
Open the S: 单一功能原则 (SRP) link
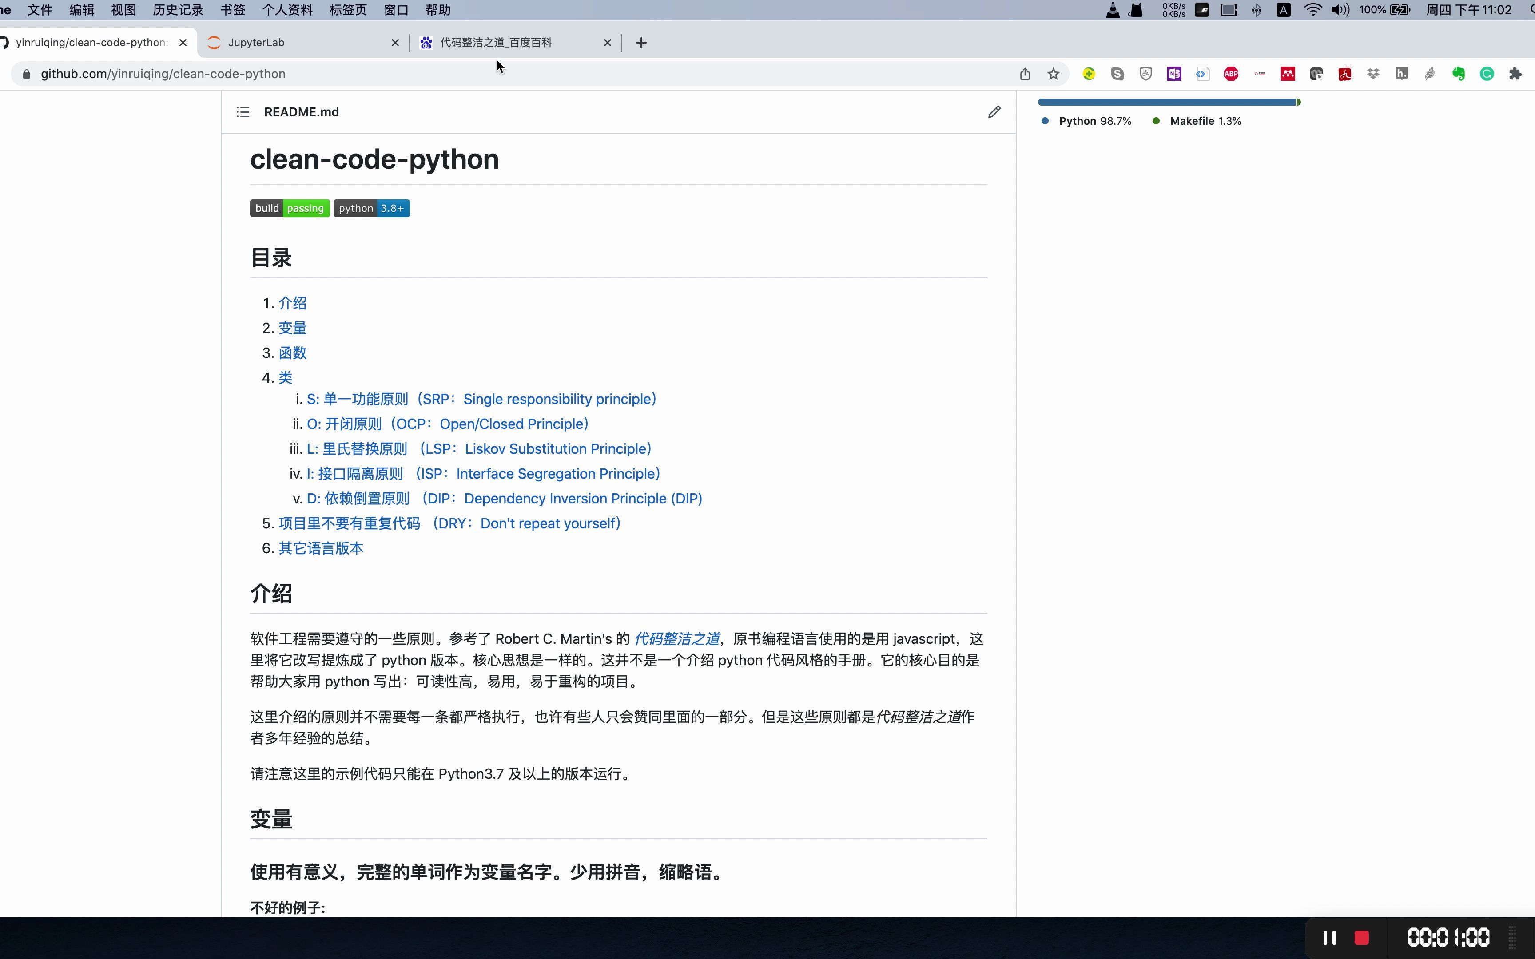tap(482, 399)
